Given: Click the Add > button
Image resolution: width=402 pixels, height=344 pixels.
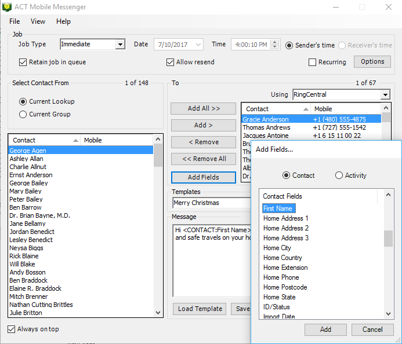Looking at the screenshot, I should point(204,125).
